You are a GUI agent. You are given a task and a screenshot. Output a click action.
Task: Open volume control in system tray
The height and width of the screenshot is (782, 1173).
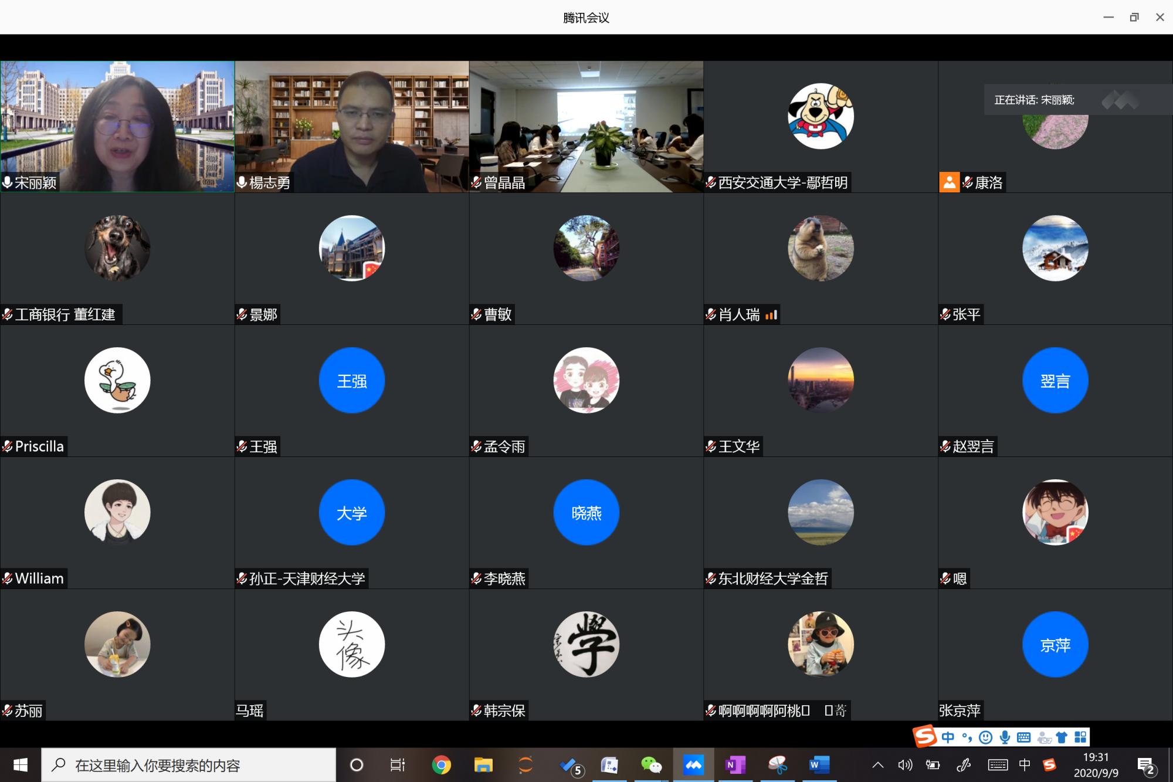(904, 765)
